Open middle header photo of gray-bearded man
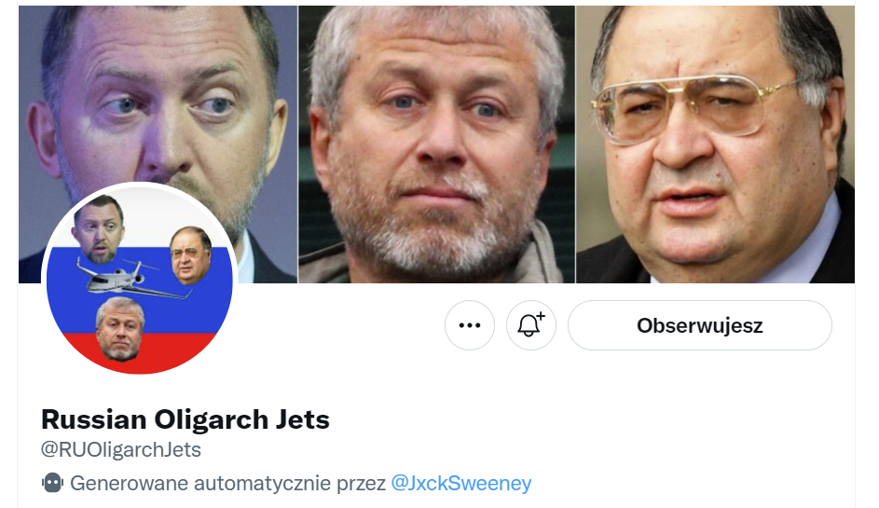This screenshot has height=508, width=879. tap(436, 144)
